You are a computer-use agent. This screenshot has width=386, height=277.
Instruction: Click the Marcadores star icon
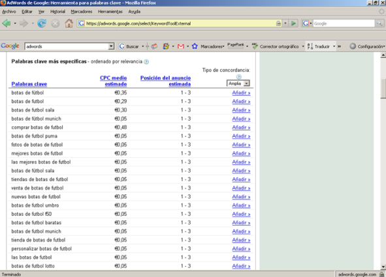[x=195, y=46]
